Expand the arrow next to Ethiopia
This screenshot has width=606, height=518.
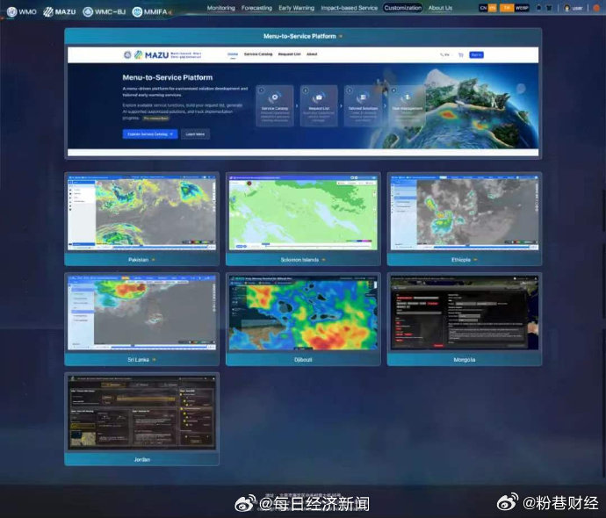click(x=475, y=260)
